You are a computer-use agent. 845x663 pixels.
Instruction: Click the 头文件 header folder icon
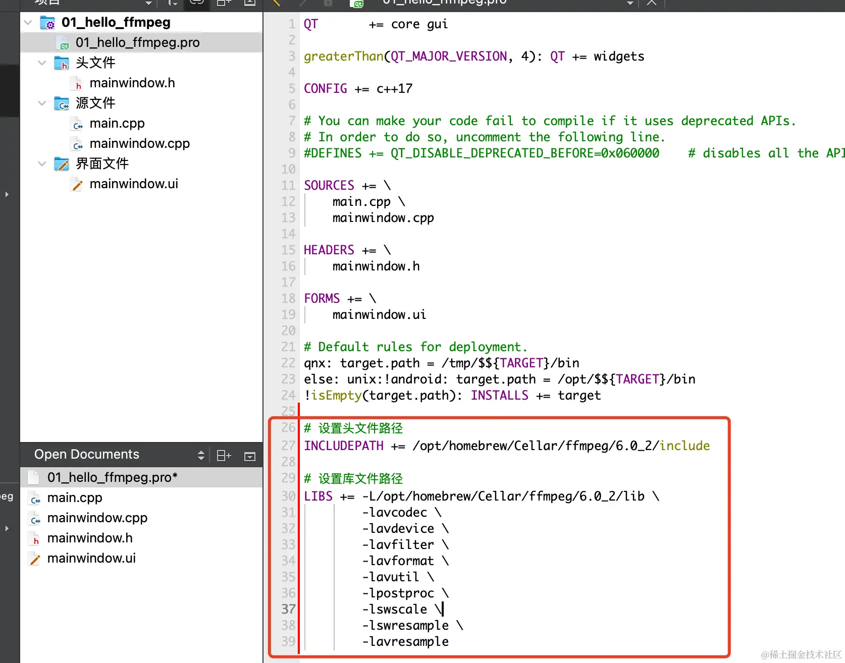pos(62,63)
